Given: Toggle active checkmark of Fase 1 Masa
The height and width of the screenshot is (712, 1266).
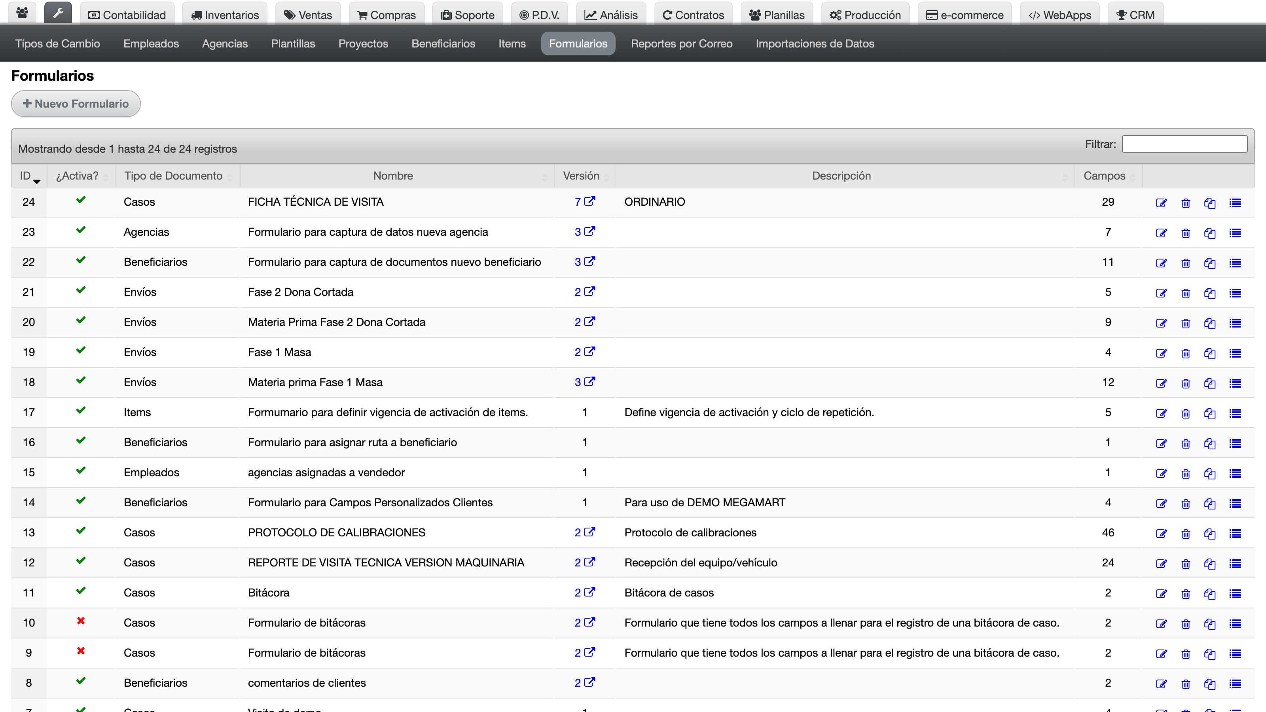Looking at the screenshot, I should [81, 350].
